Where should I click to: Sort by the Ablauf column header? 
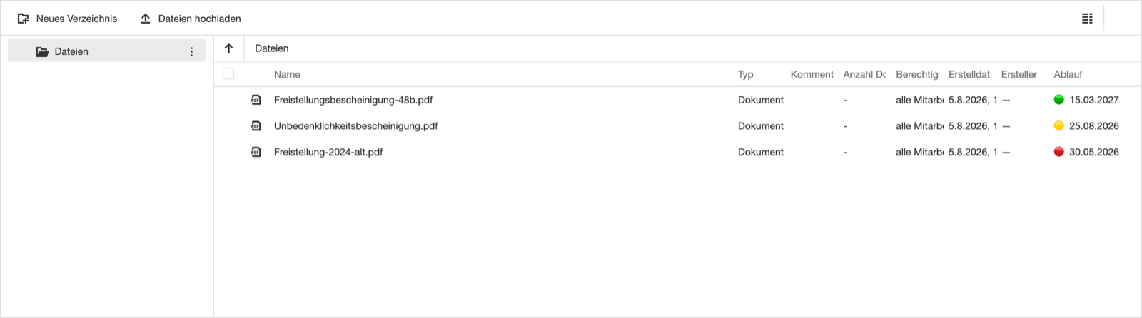pyautogui.click(x=1068, y=74)
